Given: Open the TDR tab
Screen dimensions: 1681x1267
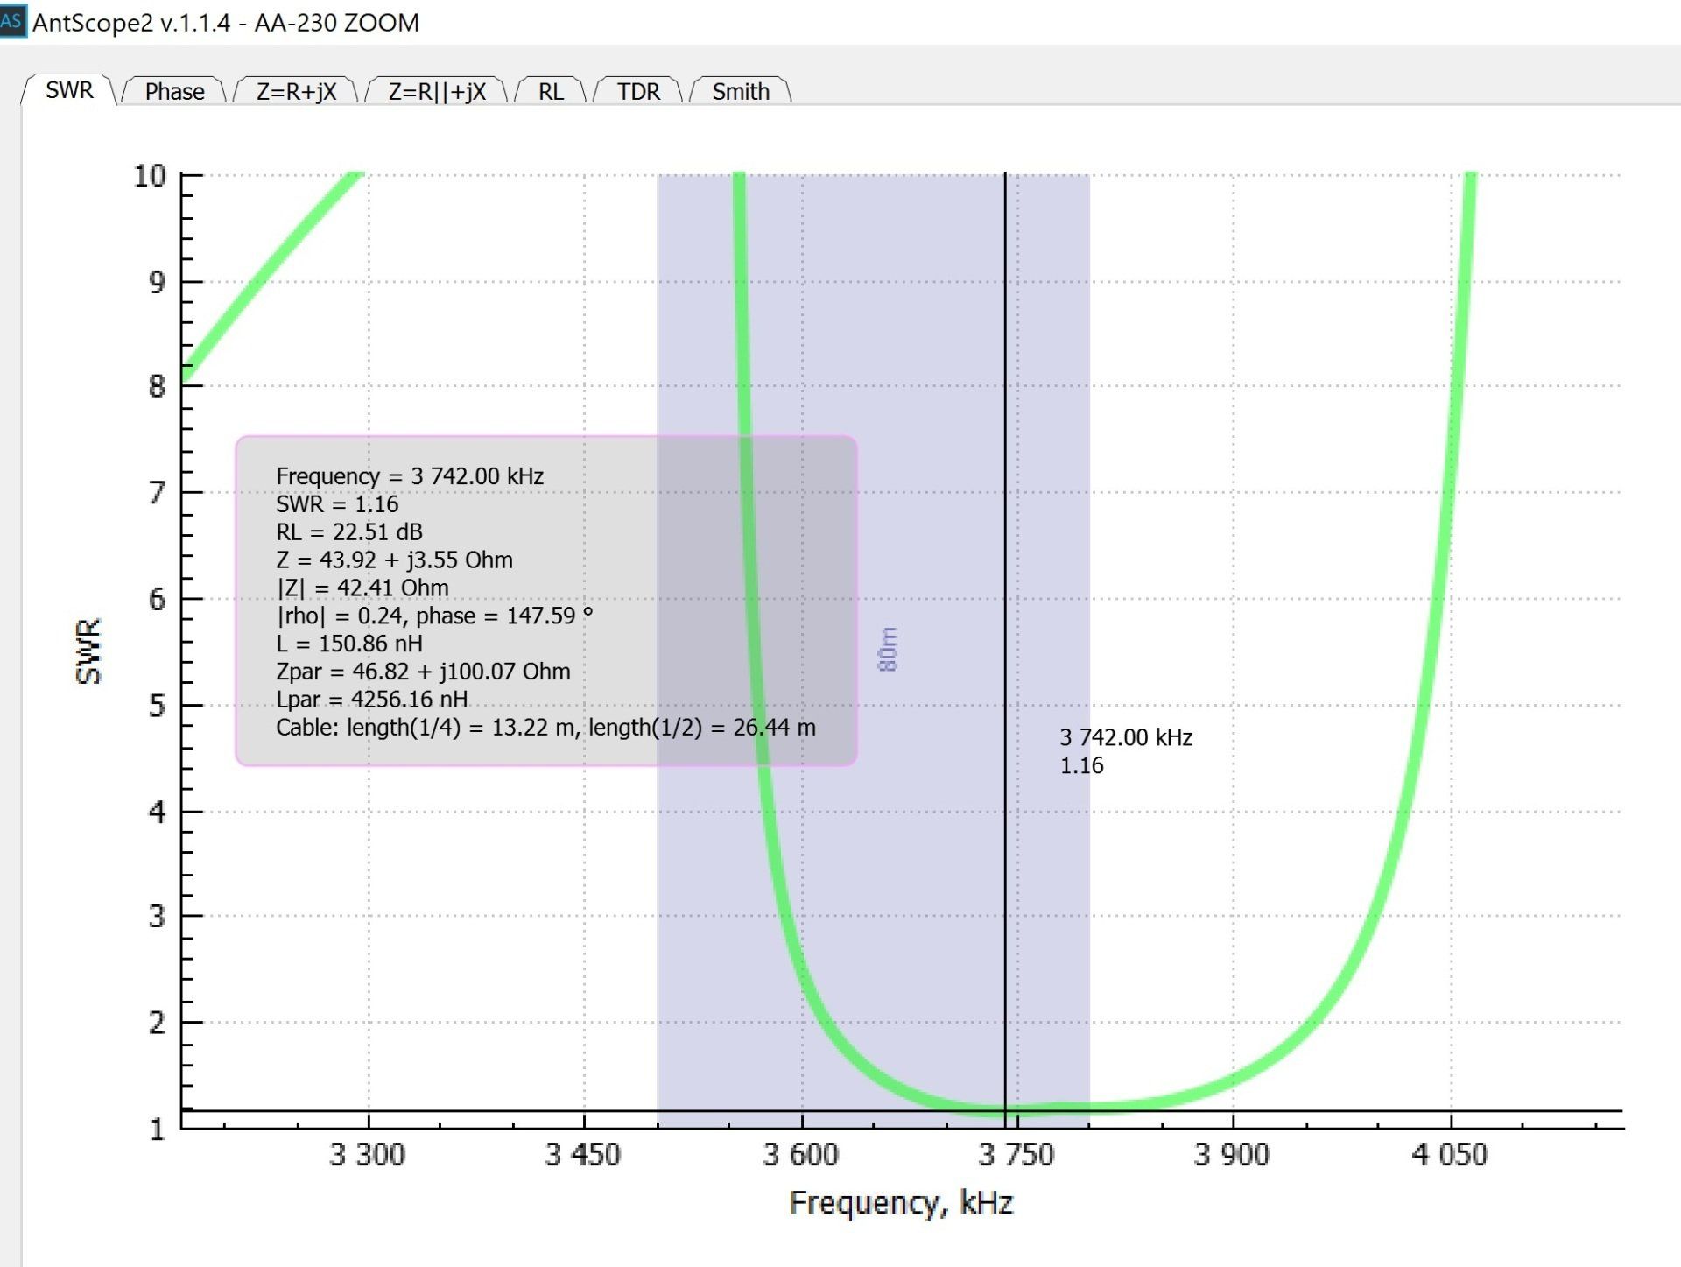Looking at the screenshot, I should [638, 91].
